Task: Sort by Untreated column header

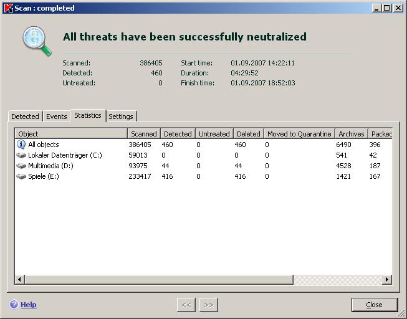Action: coord(214,134)
